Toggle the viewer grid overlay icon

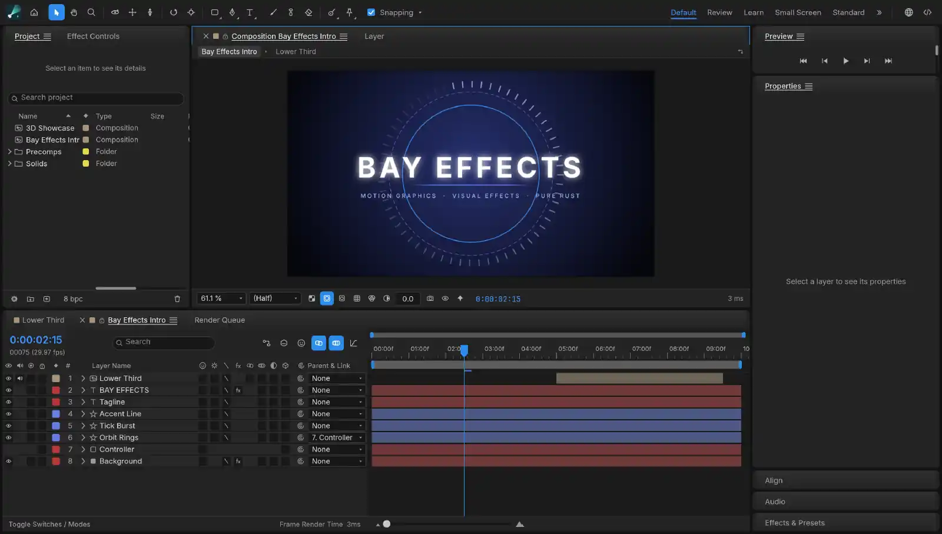357,298
